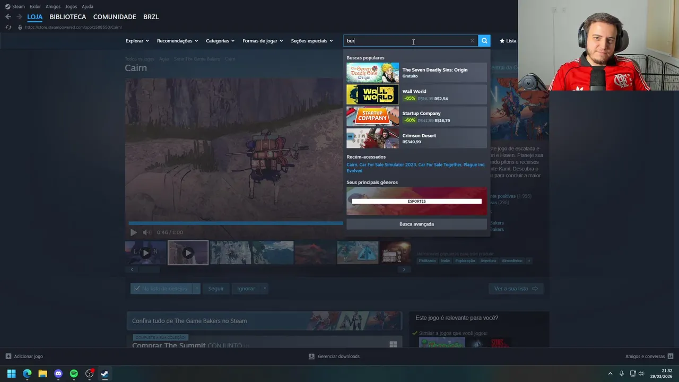Select the Crimson Desert search suggestion
The image size is (679, 382).
point(416,138)
